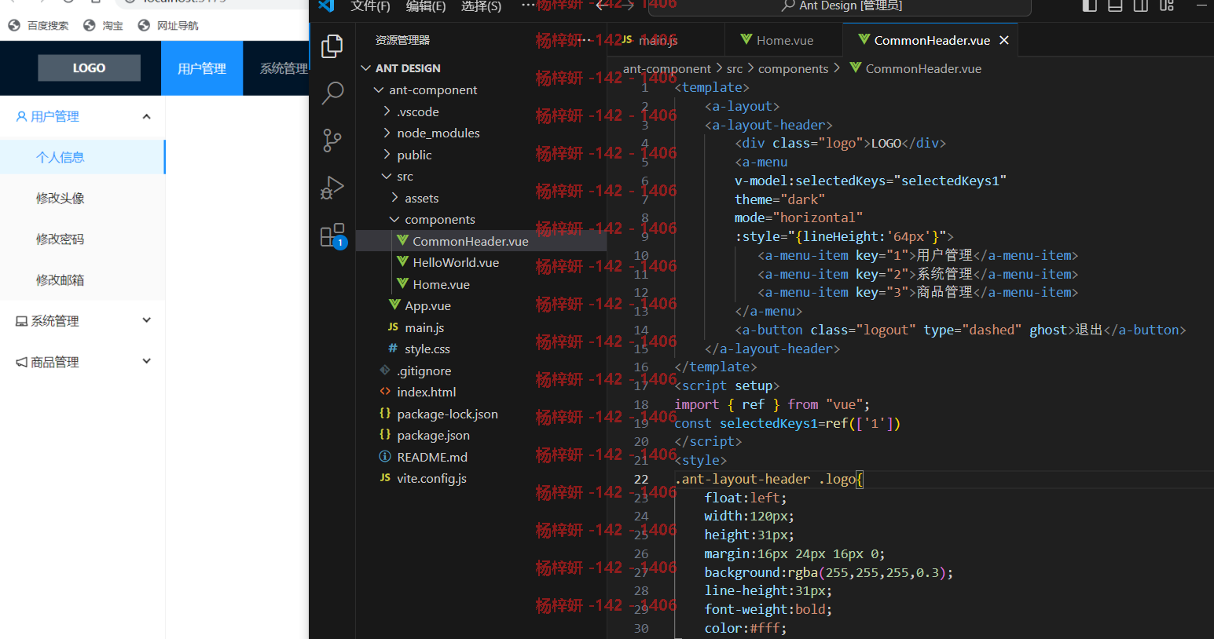
Task: Open the 选择(S) menu
Action: (x=481, y=6)
